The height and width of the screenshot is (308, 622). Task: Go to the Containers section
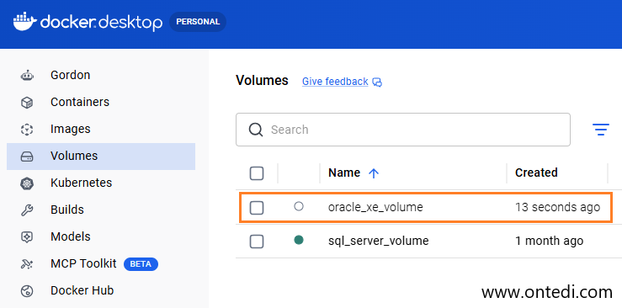pos(80,102)
